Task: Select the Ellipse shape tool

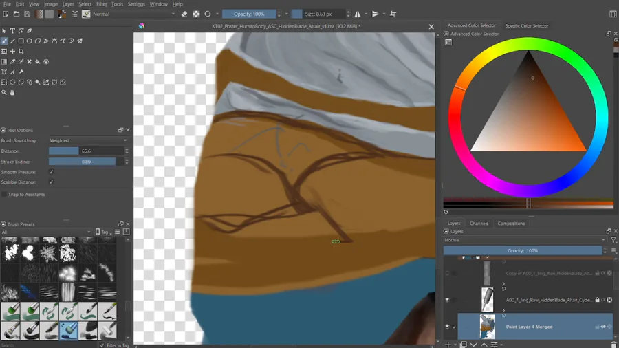Action: (29, 41)
